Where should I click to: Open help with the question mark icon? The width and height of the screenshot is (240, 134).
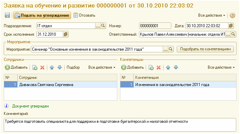tap(232, 15)
